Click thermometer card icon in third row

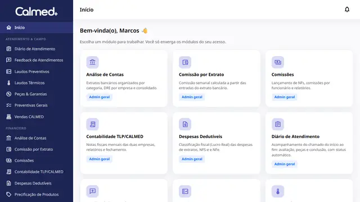pos(278,191)
